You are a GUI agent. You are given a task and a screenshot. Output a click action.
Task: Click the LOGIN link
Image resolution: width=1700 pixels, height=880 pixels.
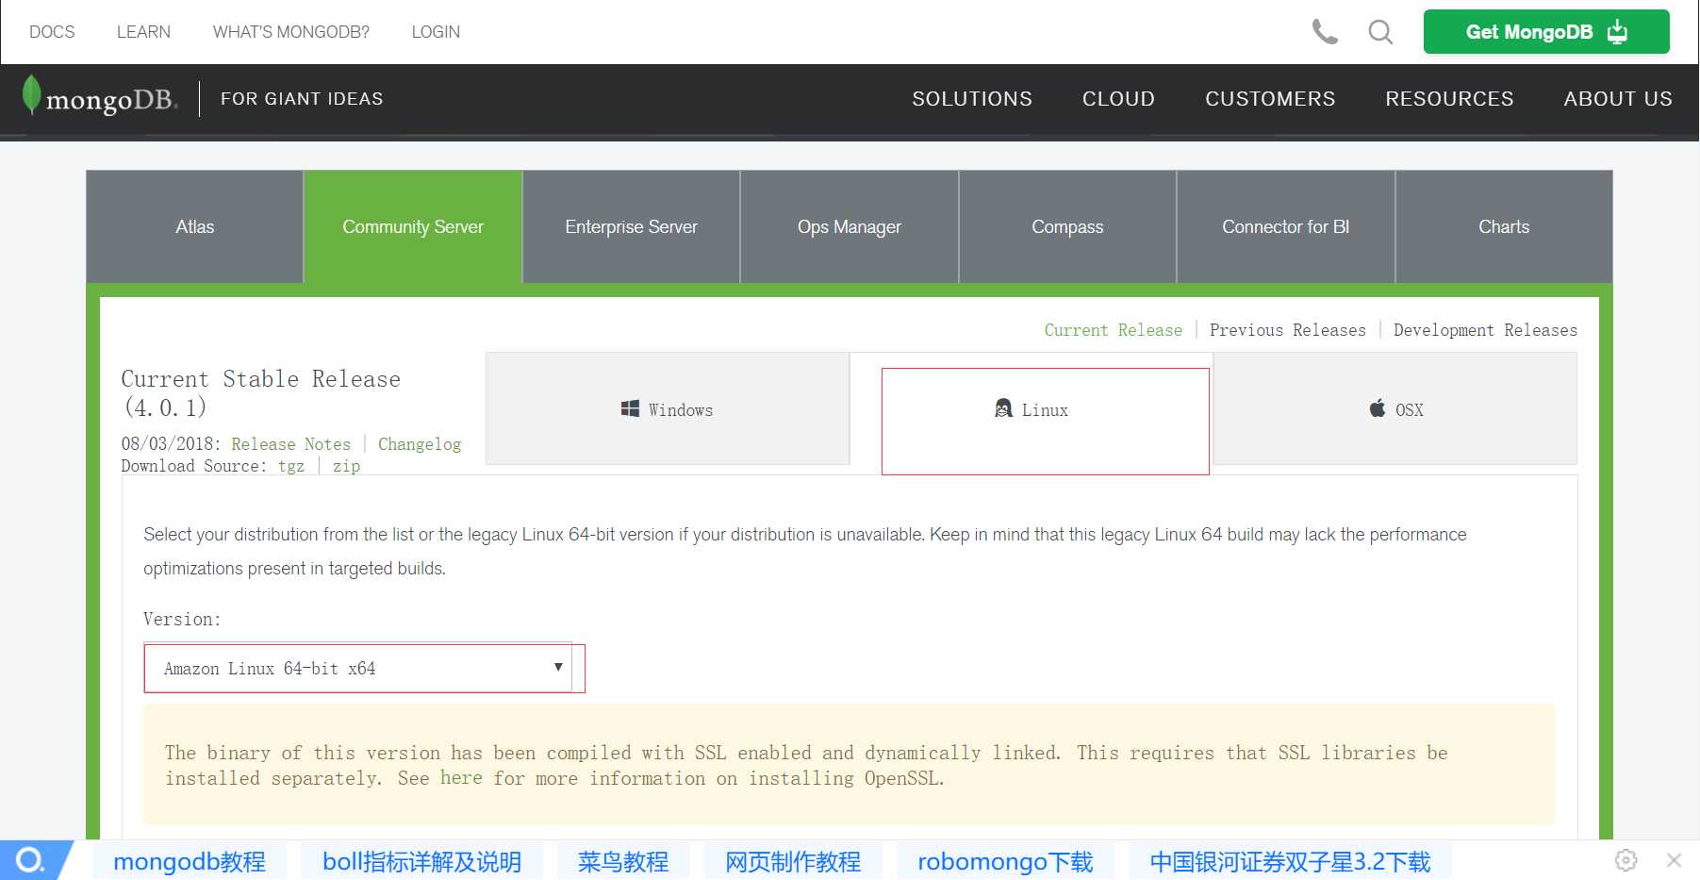click(x=436, y=32)
